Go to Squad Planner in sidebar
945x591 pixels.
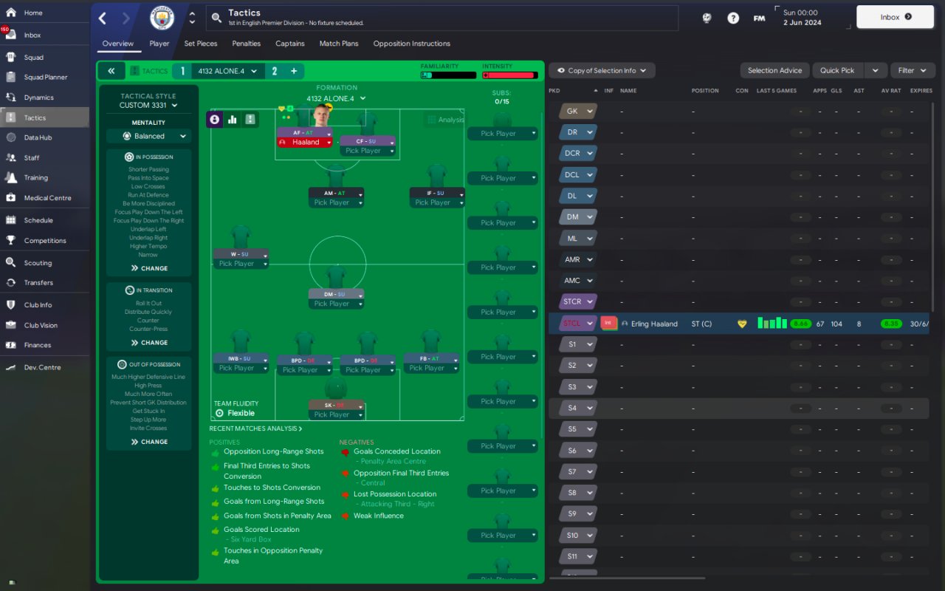tap(45, 77)
